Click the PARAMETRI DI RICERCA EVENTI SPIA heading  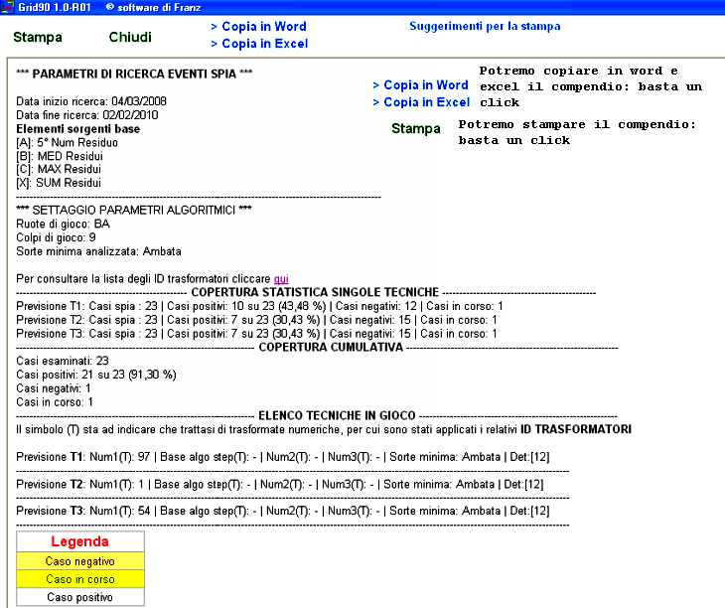click(x=134, y=74)
